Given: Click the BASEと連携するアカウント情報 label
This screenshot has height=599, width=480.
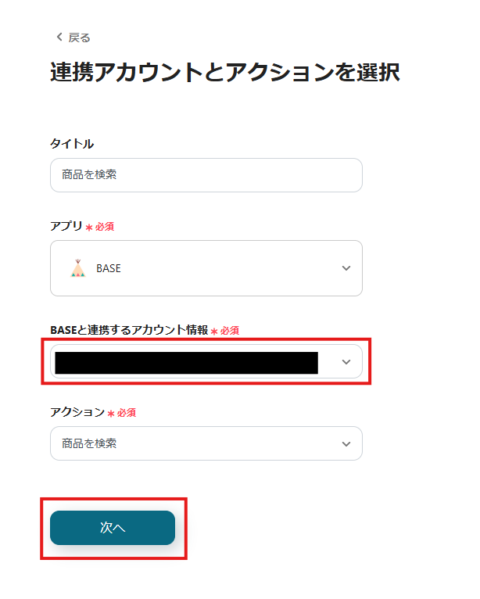Looking at the screenshot, I should click(x=129, y=330).
